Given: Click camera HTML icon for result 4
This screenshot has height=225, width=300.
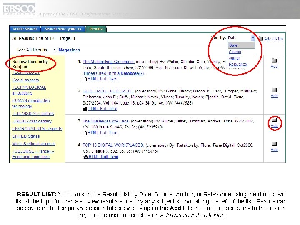Looking at the screenshot, I should (x=85, y=157).
